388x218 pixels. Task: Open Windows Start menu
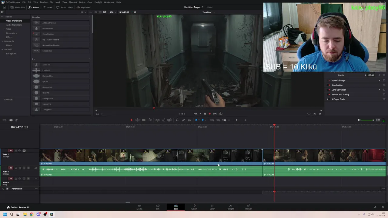(5, 214)
